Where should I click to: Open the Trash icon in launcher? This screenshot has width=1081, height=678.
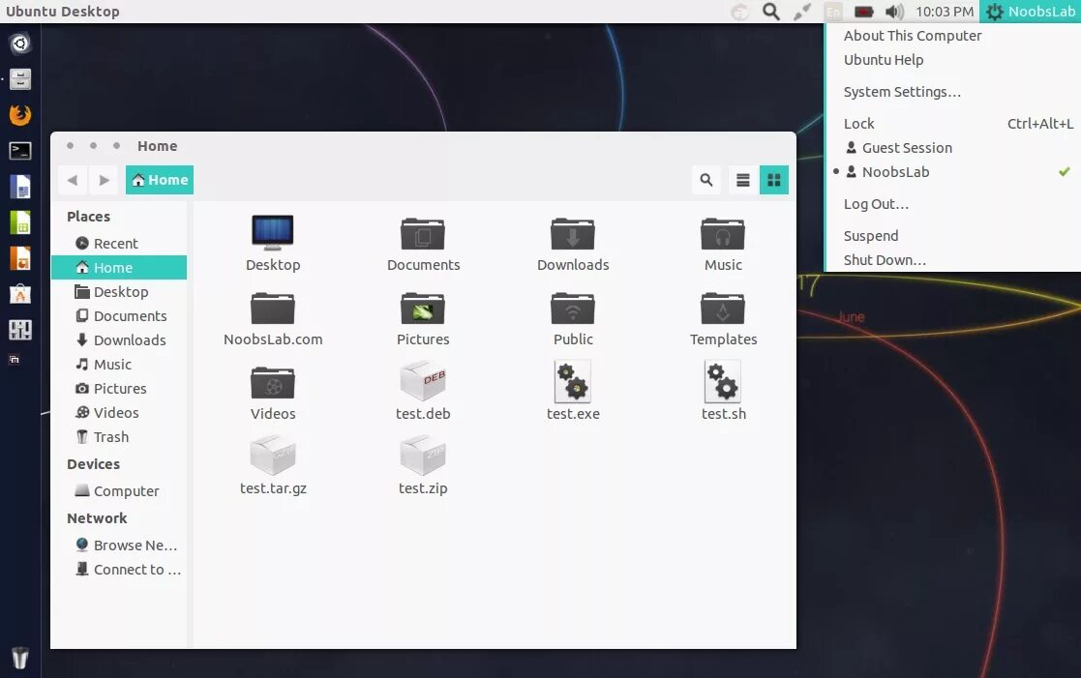pyautogui.click(x=20, y=658)
